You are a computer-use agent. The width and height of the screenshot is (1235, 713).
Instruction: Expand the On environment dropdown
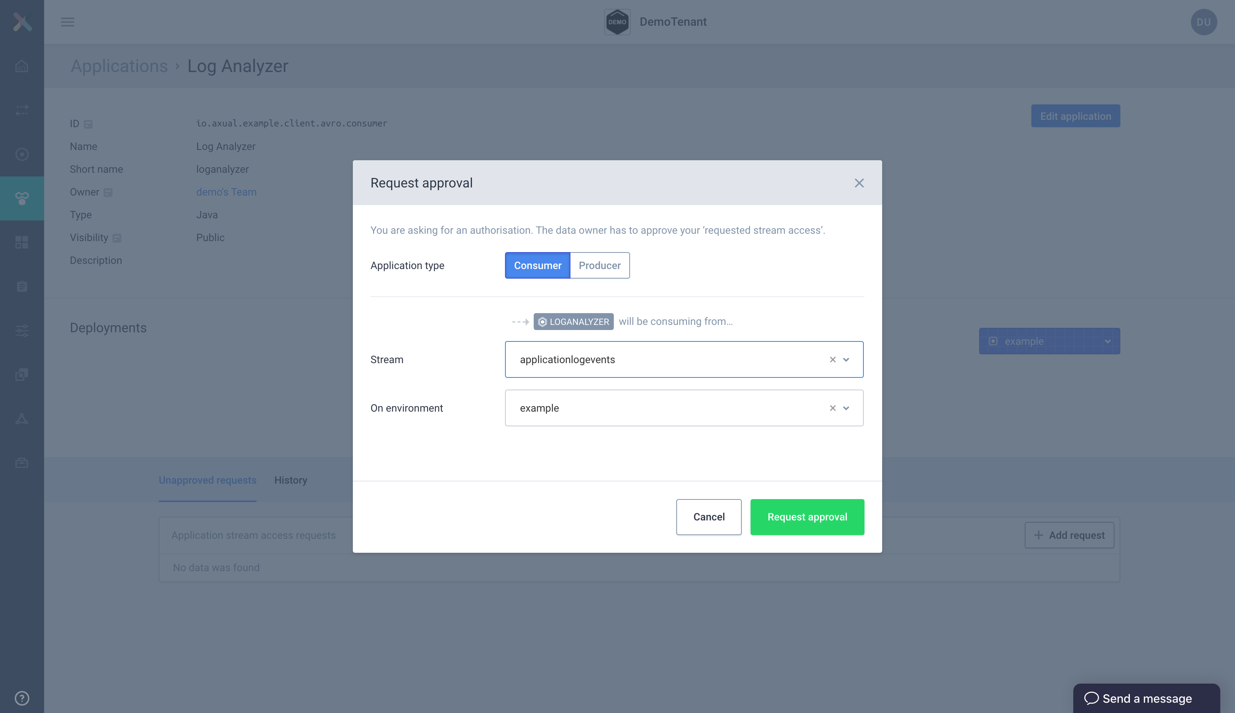coord(847,408)
